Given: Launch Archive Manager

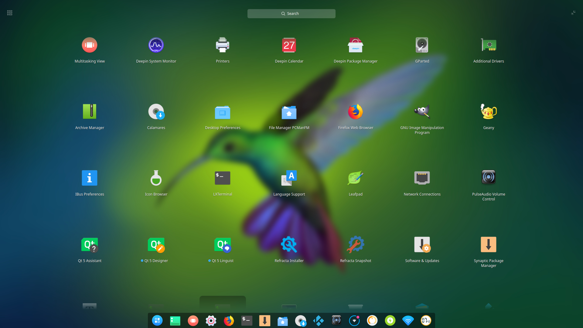Looking at the screenshot, I should tap(90, 111).
